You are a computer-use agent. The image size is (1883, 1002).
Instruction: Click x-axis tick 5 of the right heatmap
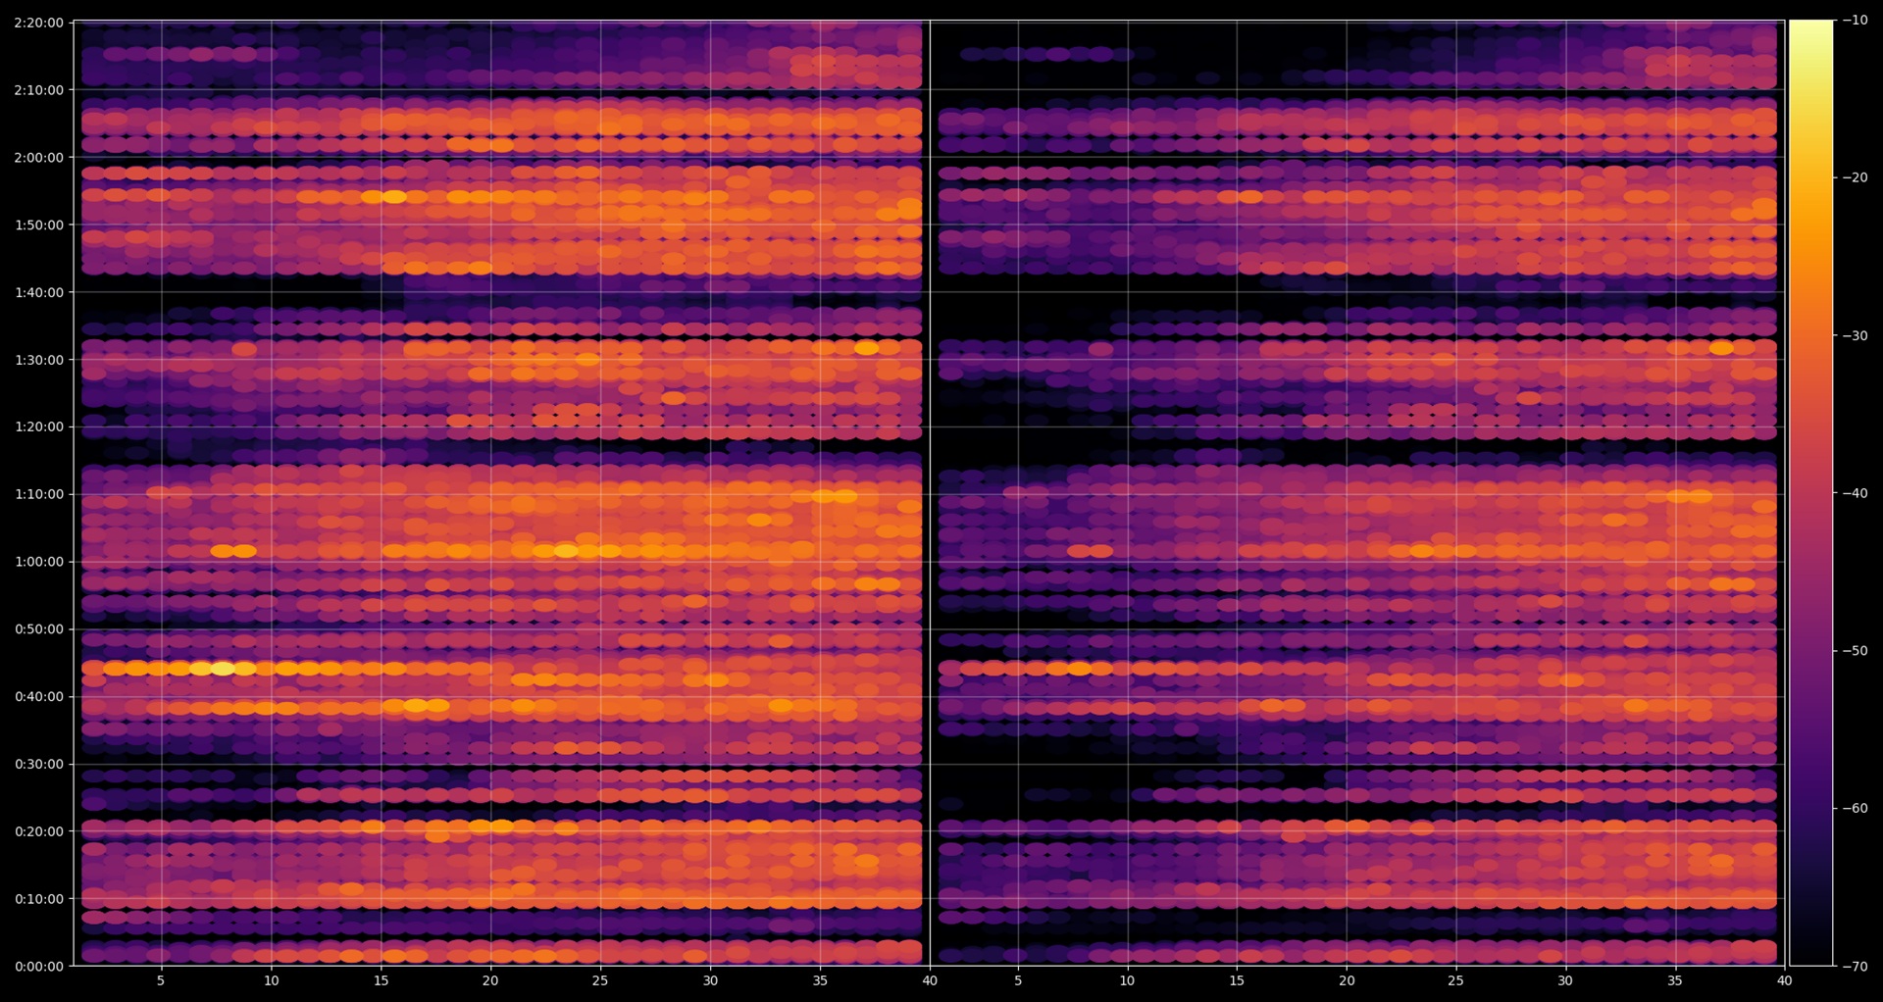click(1018, 980)
